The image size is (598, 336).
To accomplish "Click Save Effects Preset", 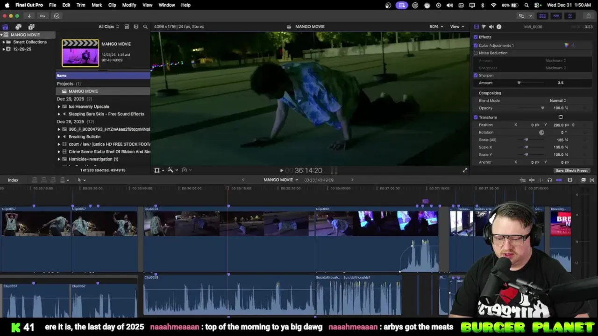I will pos(571,171).
